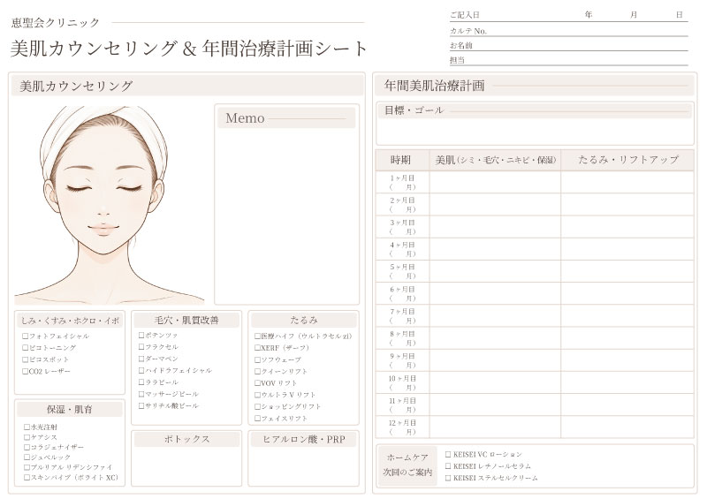Click the empty ヒアルロン酸・PRP box area
Screen dimensions: 707x499
303,466
